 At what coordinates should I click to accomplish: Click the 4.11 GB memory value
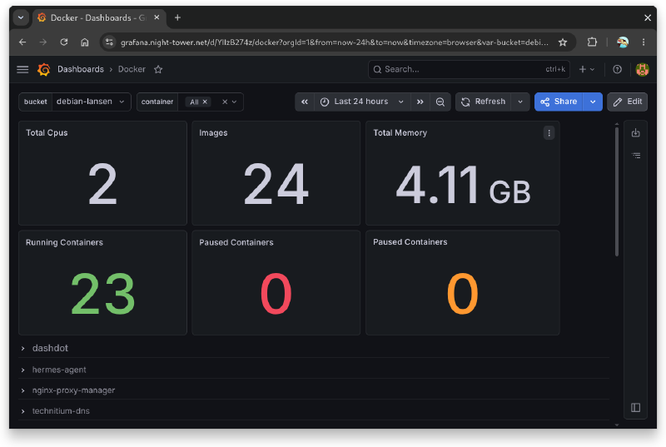tap(463, 185)
